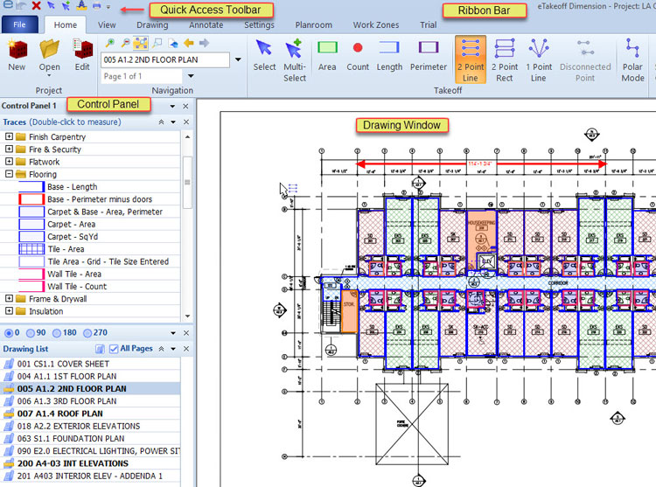656x487 pixels.
Task: Open the 063 S1.1 FOUNDATION PLAN drawing
Action: [x=71, y=439]
